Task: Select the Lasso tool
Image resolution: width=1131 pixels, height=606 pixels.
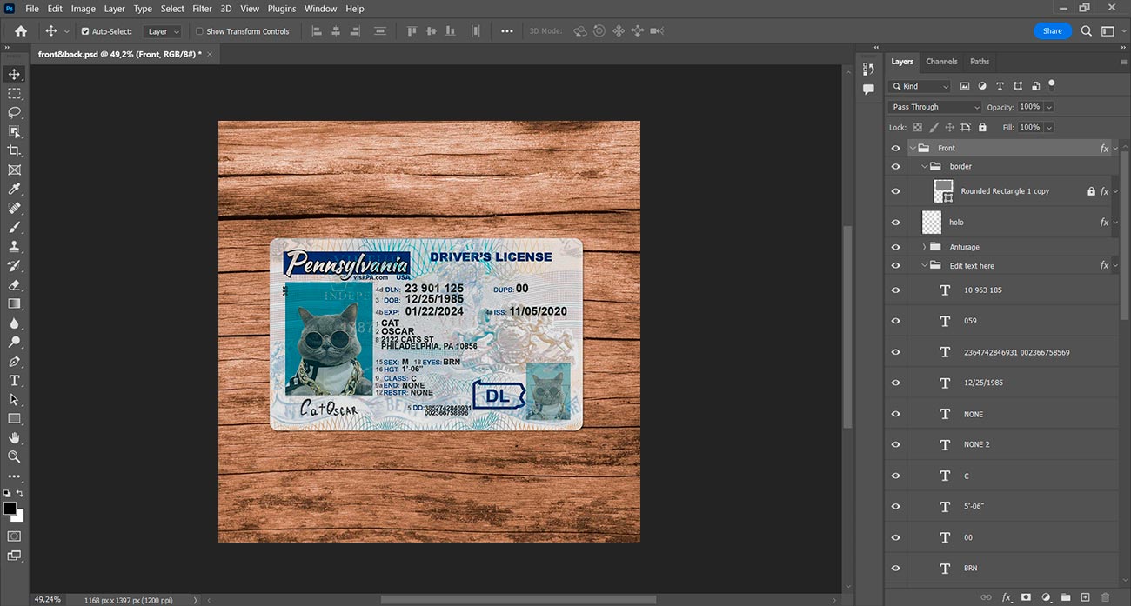Action: pyautogui.click(x=14, y=112)
